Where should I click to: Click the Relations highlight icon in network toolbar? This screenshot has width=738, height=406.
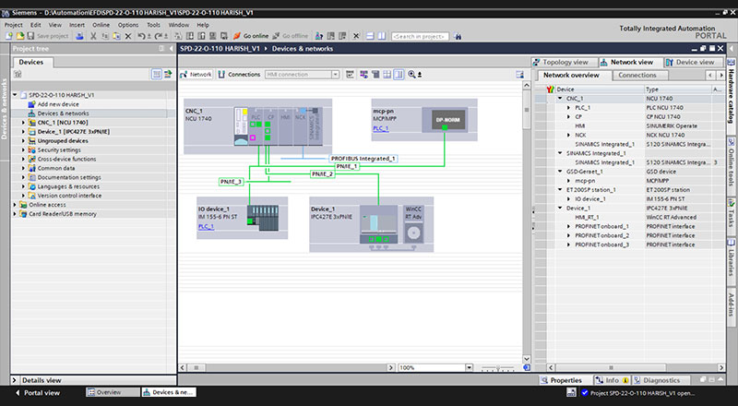(350, 75)
